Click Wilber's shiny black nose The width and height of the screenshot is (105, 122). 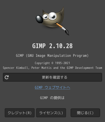[39, 19]
